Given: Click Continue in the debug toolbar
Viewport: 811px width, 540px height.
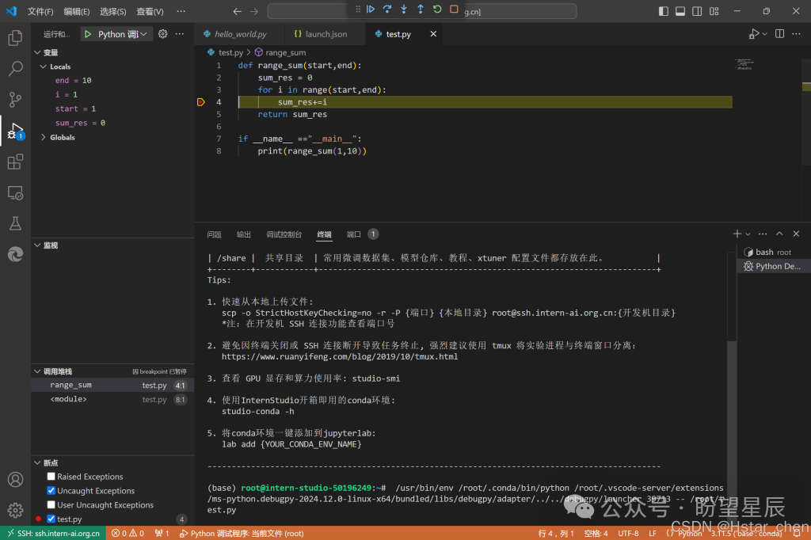Looking at the screenshot, I should [x=371, y=10].
